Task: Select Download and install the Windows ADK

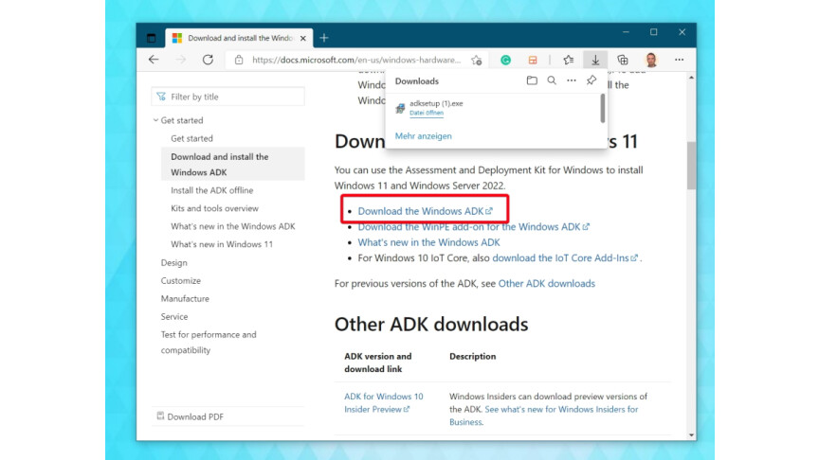Action: click(233, 165)
